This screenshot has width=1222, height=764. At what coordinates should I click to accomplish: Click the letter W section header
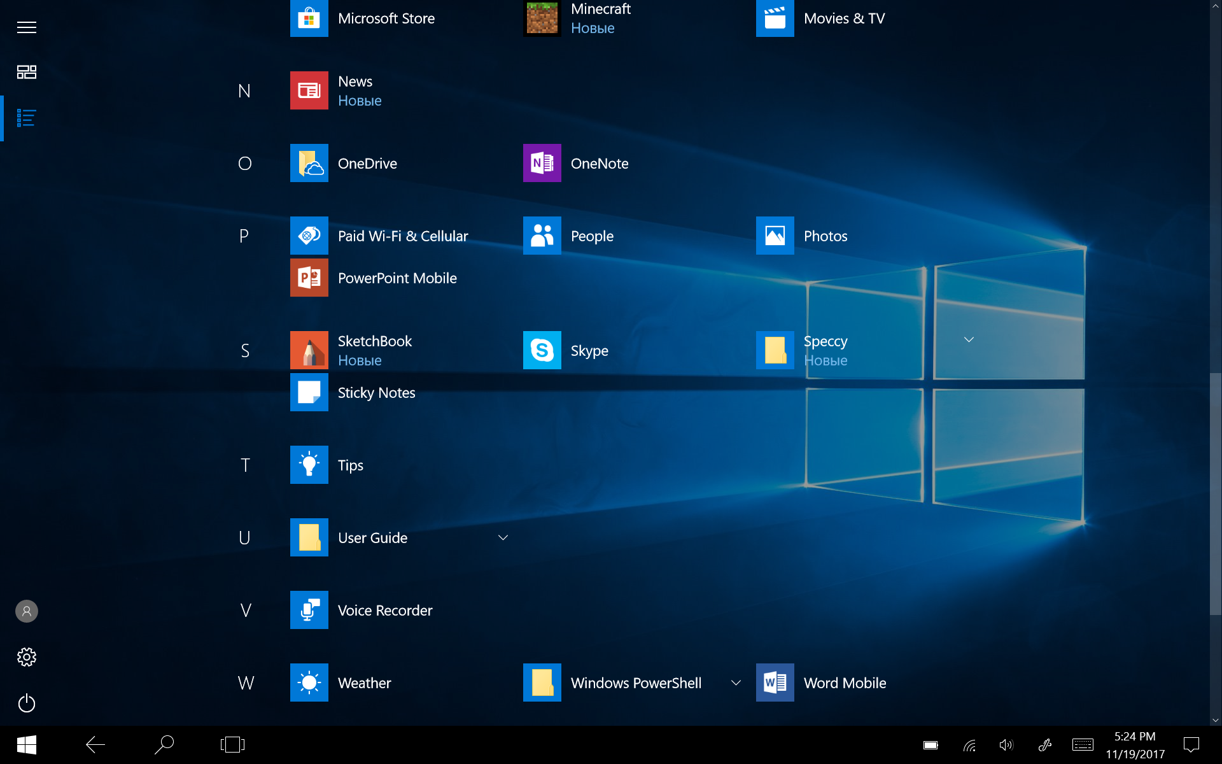pos(246,683)
